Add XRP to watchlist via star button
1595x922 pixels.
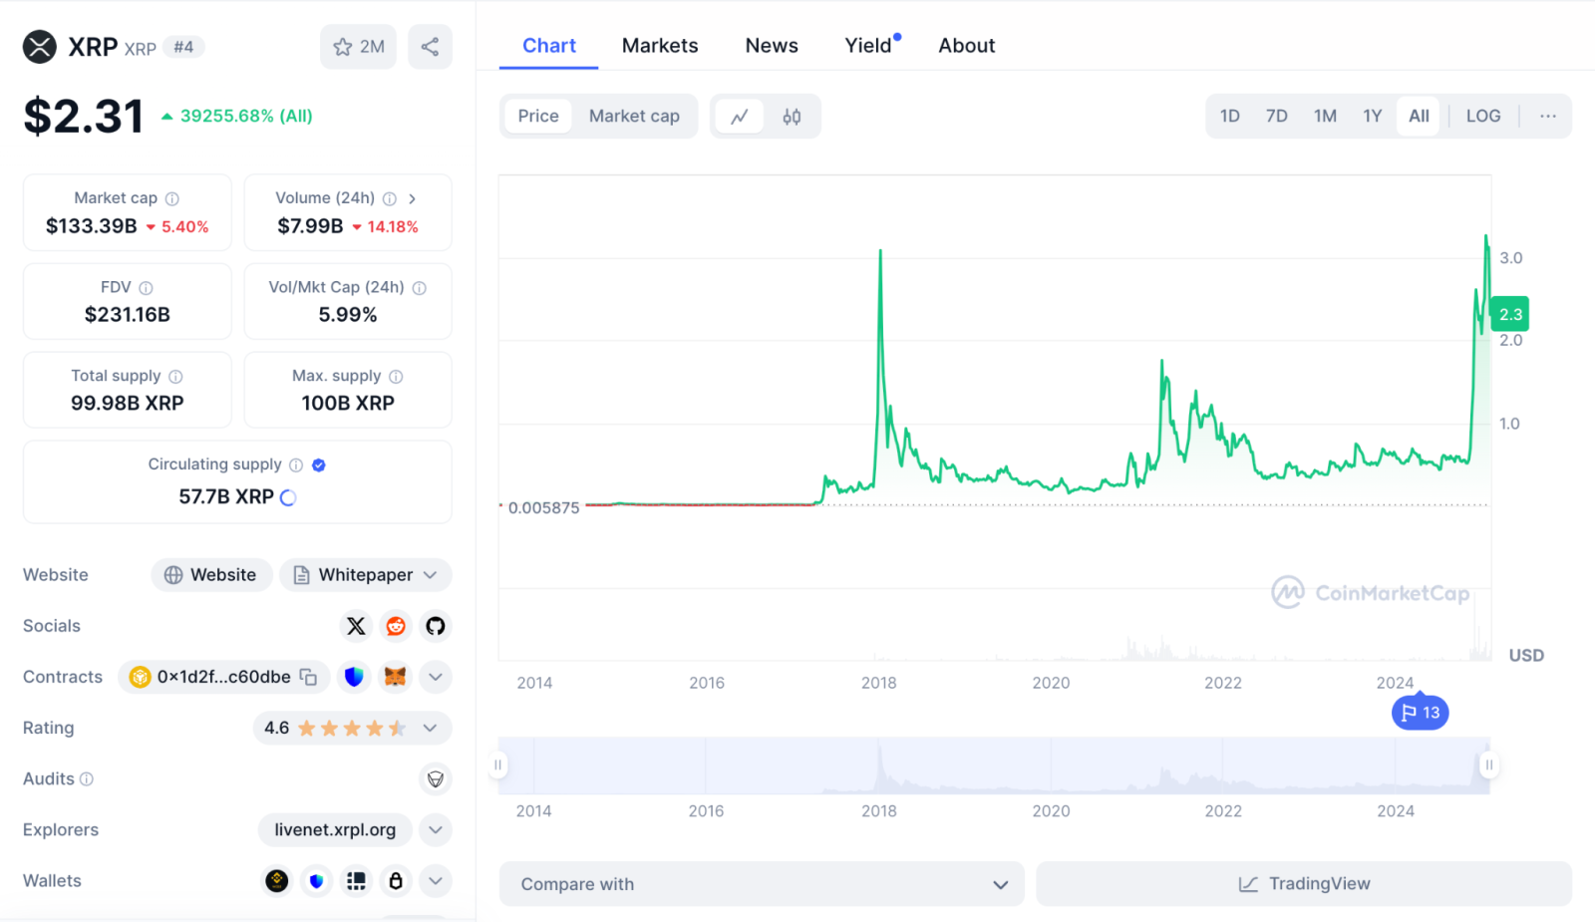click(358, 47)
